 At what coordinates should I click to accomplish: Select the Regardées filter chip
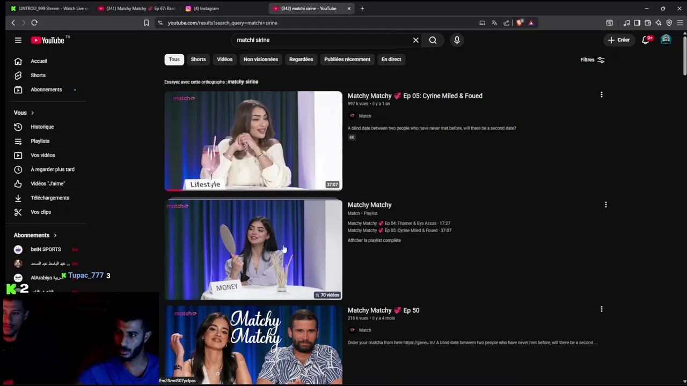point(301,60)
